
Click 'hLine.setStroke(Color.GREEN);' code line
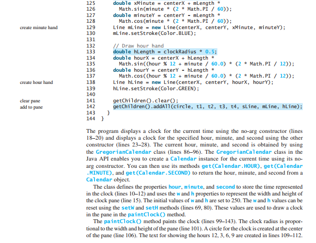click(156, 89)
